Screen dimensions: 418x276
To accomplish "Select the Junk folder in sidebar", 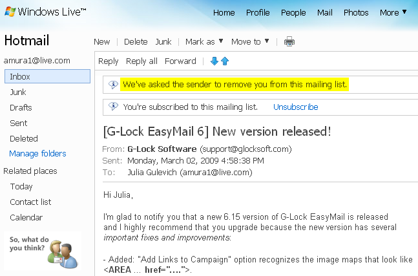I will pos(18,92).
